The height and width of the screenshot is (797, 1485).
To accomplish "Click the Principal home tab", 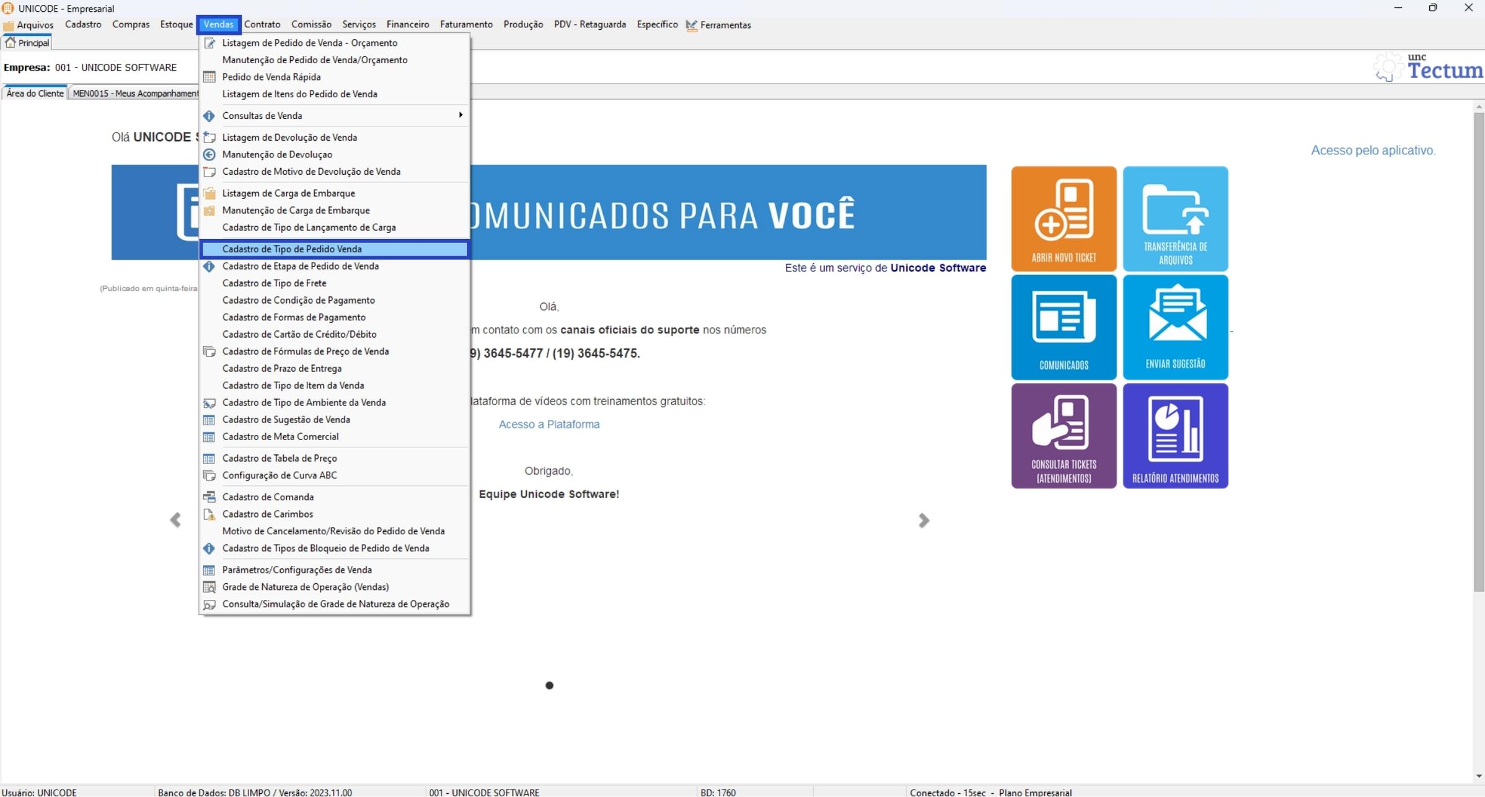I will 27,43.
